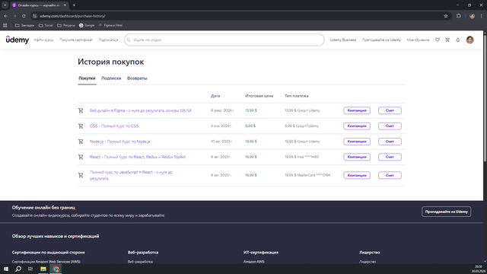Switch to the Возвраты tab

(137, 78)
